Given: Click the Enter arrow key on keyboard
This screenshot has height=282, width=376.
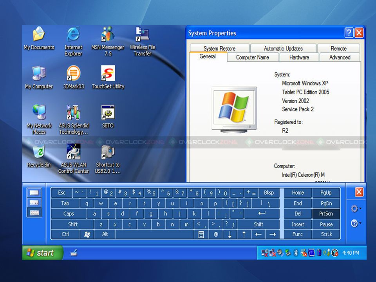Looking at the screenshot, I should click(262, 213).
